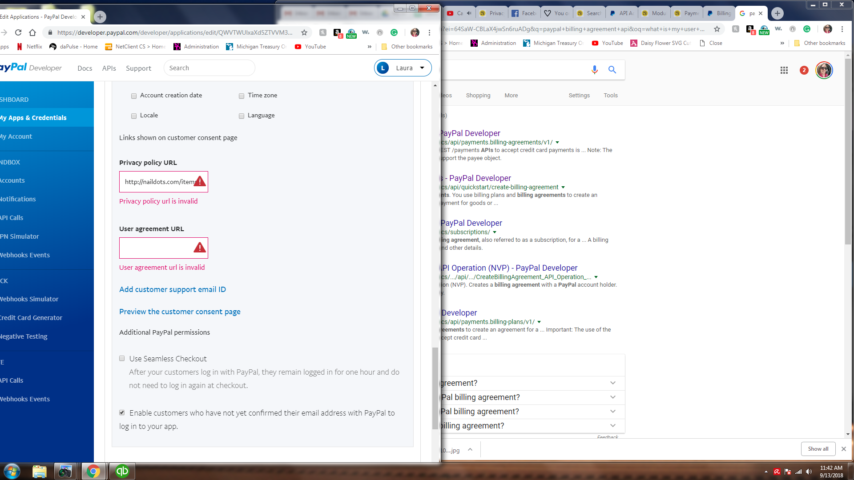Image resolution: width=854 pixels, height=480 pixels.
Task: Show hidden system tray icons
Action: (766, 472)
